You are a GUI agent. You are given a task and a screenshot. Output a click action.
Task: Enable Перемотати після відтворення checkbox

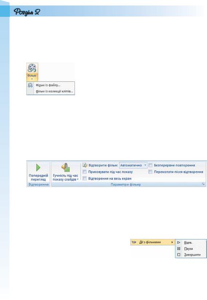(150, 172)
